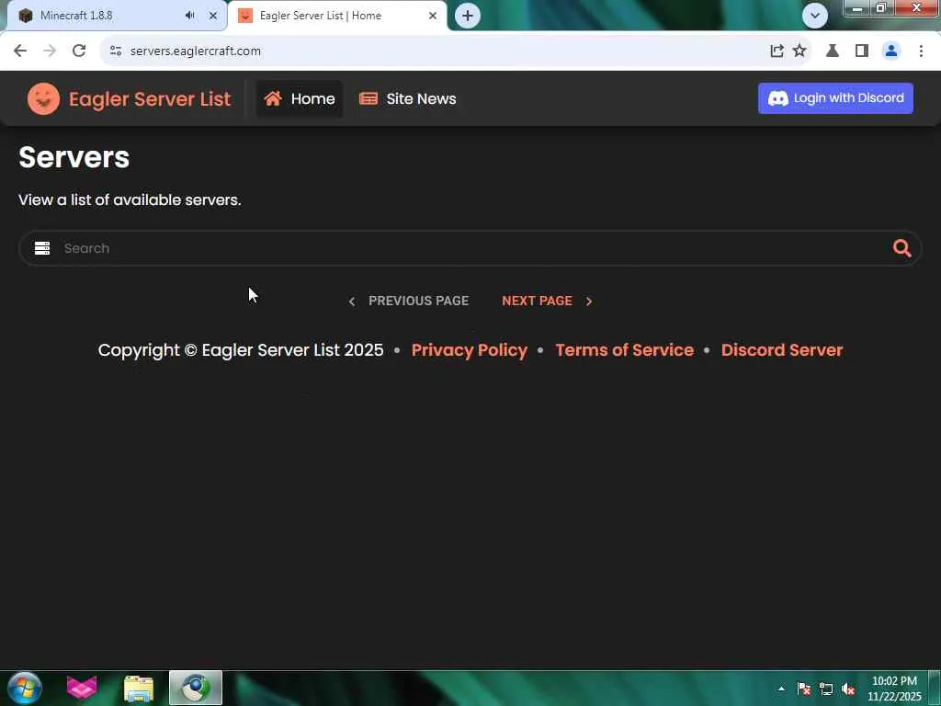Click "View a list of available servers." text
The width and height of the screenshot is (941, 706).
click(130, 199)
